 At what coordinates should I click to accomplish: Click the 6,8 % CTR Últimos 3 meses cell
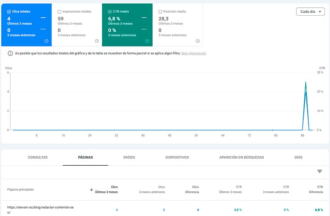tap(238, 210)
